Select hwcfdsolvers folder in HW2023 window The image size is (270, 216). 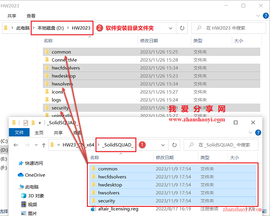[151, 68]
